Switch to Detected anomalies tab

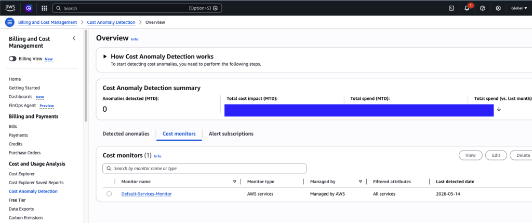tap(126, 134)
